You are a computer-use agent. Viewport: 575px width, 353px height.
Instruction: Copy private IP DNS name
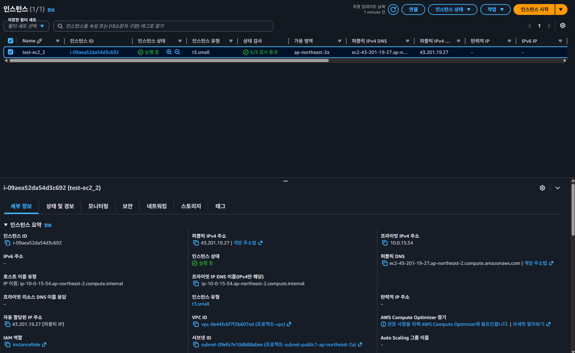196,283
